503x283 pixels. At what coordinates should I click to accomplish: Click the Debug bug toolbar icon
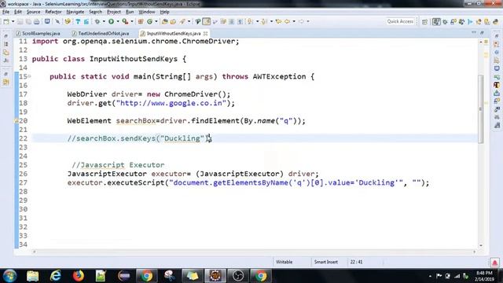(97, 21)
